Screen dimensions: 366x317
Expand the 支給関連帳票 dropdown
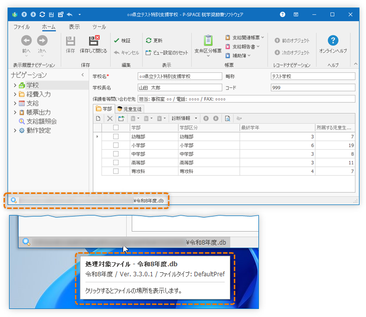245,38
